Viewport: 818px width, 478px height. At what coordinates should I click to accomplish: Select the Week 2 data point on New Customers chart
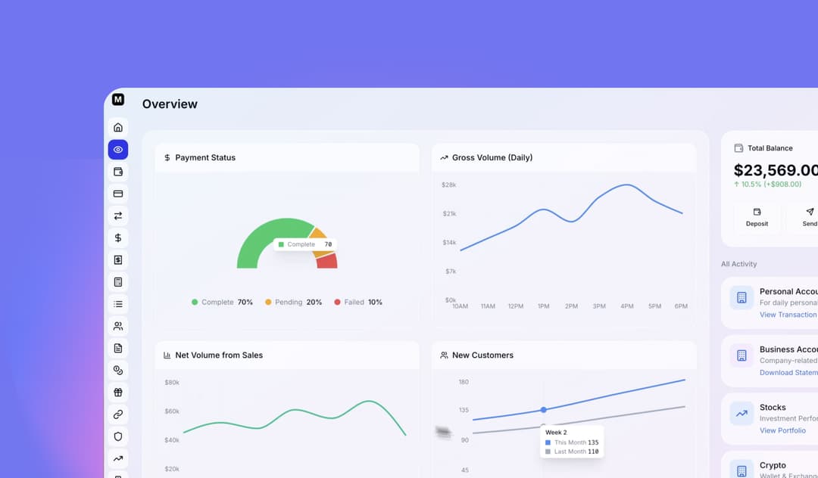pyautogui.click(x=544, y=409)
